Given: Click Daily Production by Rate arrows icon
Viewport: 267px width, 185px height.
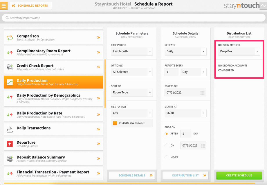Looking at the screenshot, I should pos(10,115).
